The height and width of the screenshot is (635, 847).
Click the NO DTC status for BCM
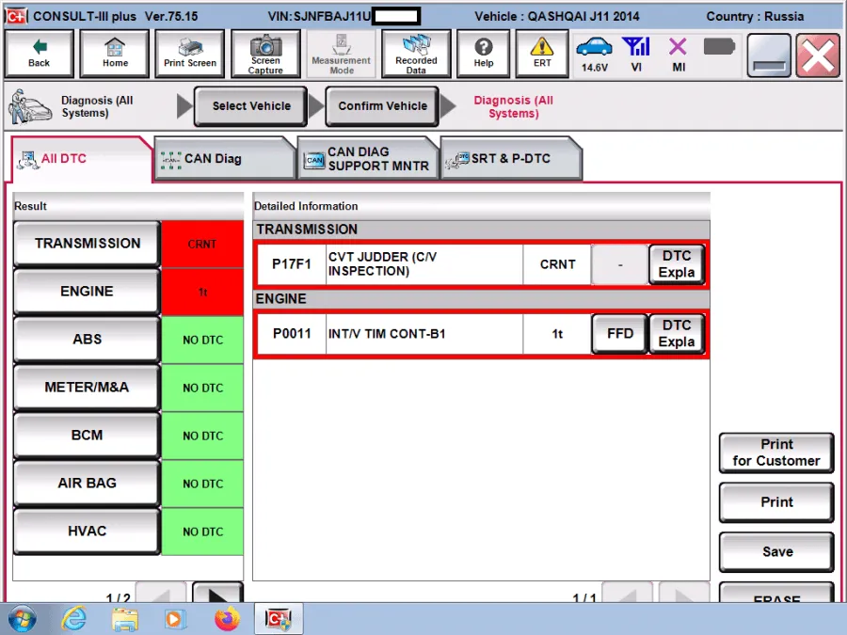(x=202, y=436)
